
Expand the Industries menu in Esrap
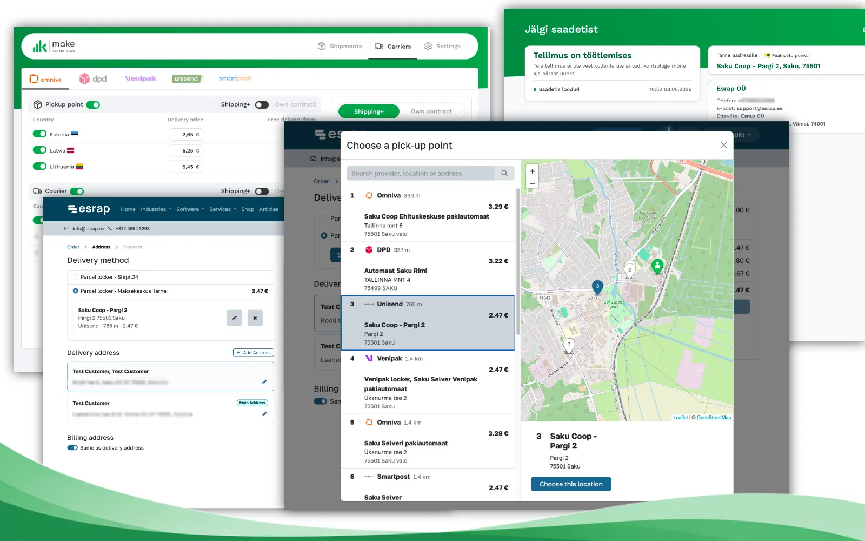(x=156, y=209)
